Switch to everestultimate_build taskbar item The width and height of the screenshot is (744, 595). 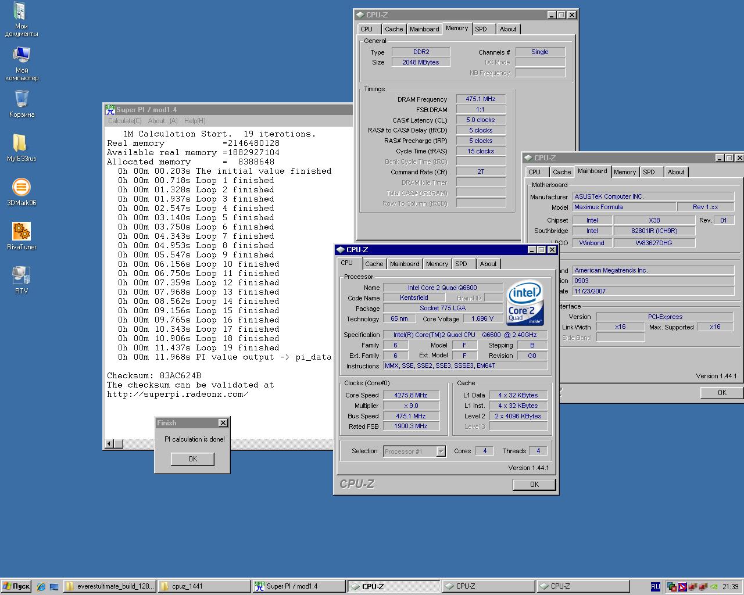pos(110,586)
